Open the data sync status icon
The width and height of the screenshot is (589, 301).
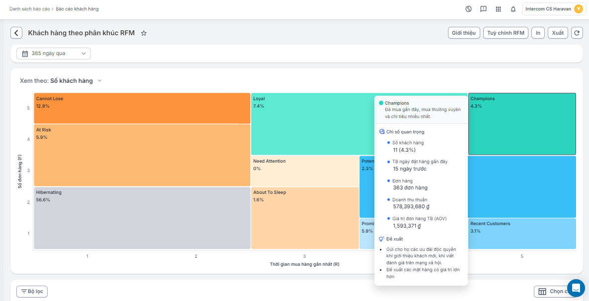point(468,9)
